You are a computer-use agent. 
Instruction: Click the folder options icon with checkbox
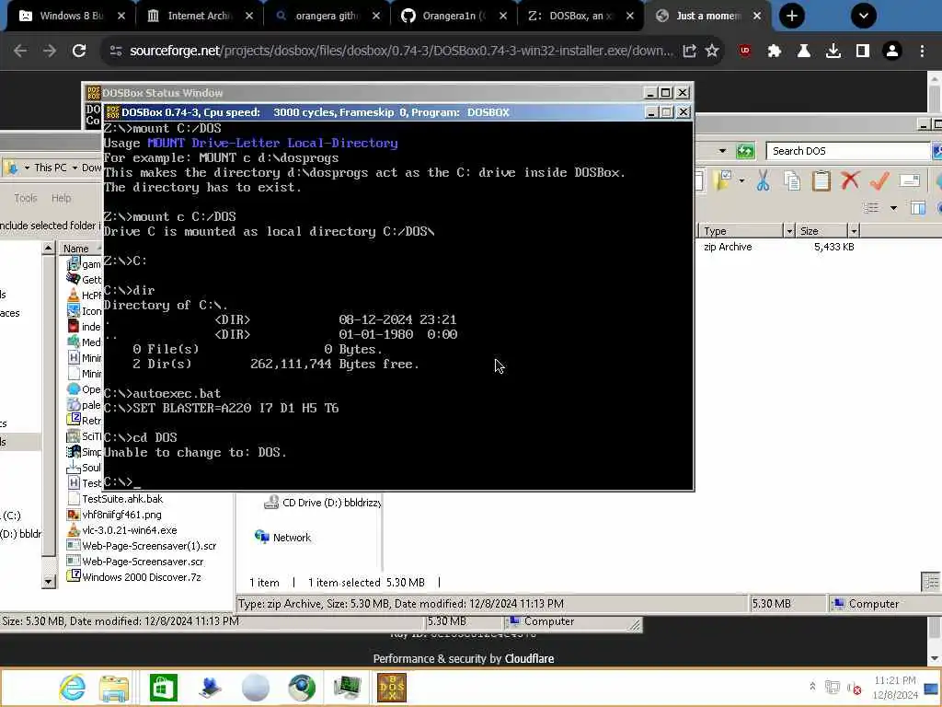pos(723,180)
